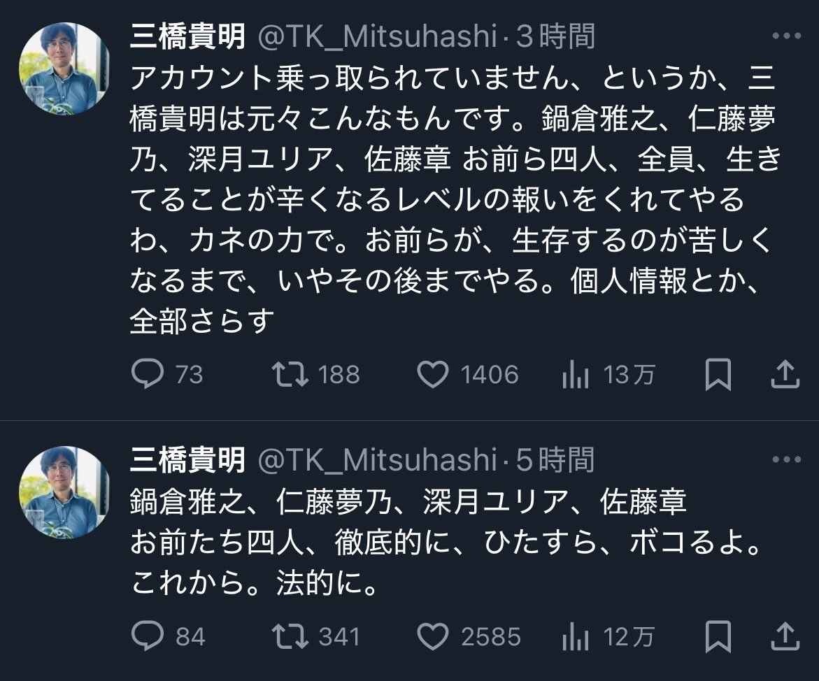Retweet the second tweet with 341 reposts
819x681 pixels.
pyautogui.click(x=291, y=636)
